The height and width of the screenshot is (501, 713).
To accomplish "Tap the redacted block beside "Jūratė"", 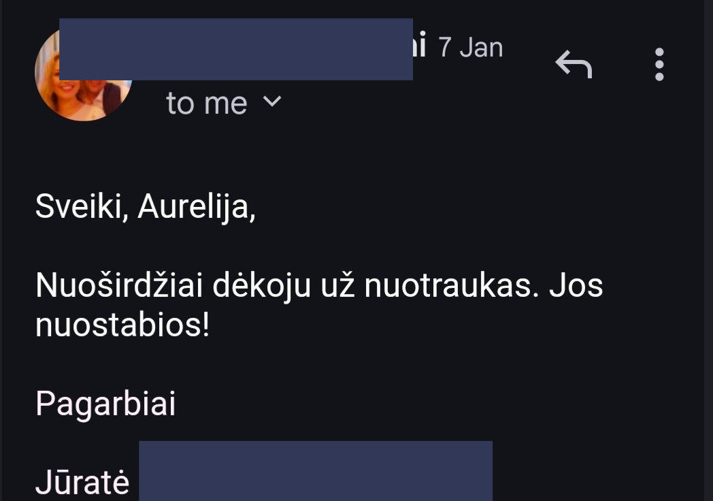I will click(316, 470).
